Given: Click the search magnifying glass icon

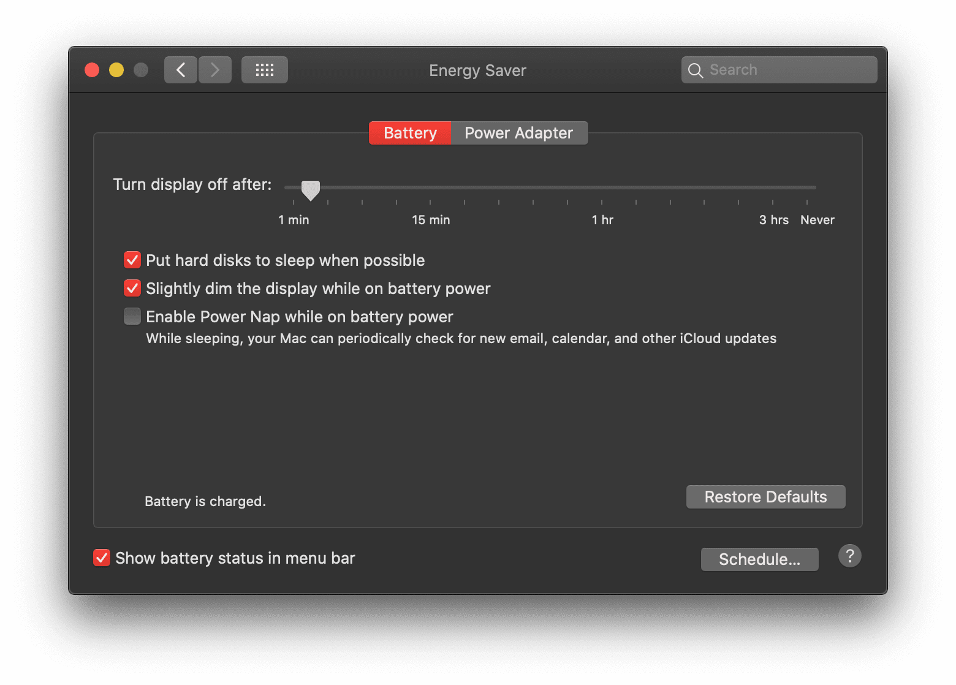Looking at the screenshot, I should click(696, 70).
